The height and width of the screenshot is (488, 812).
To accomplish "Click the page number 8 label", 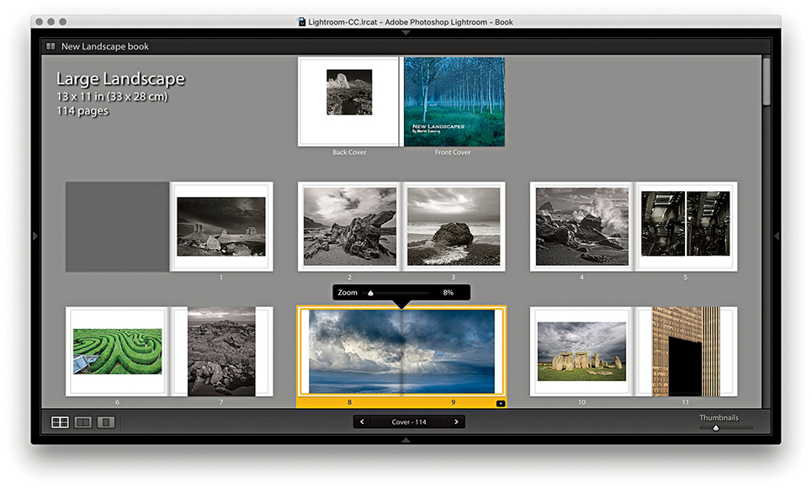I will [349, 402].
